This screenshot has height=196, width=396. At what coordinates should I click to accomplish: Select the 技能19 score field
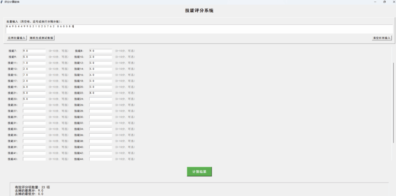tap(34, 87)
